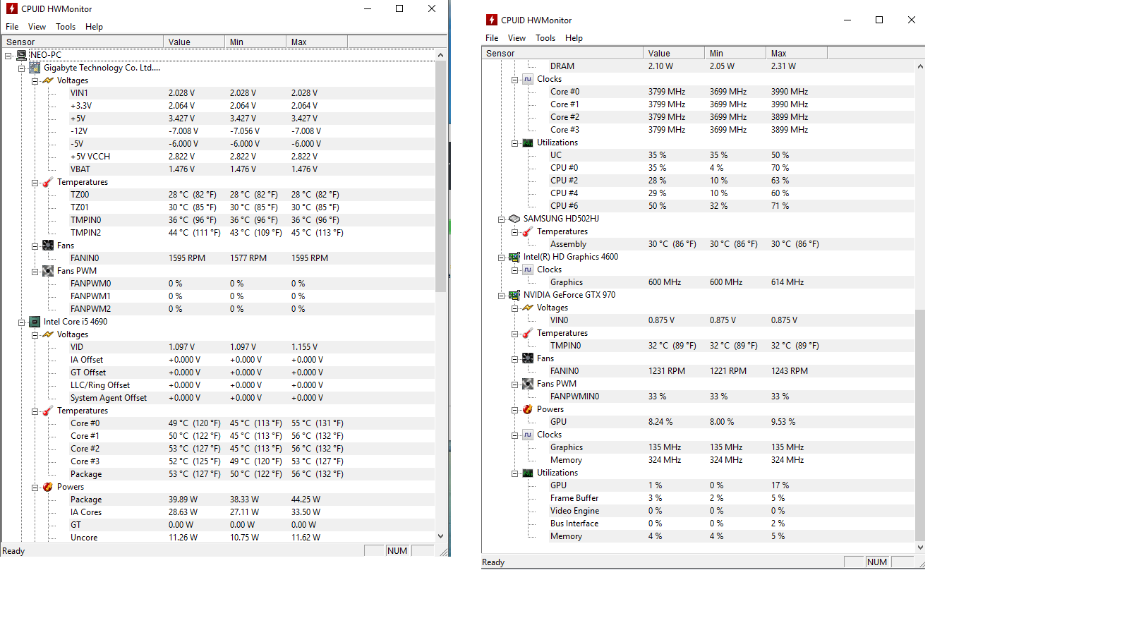Click Value column header in left window

pos(194,42)
